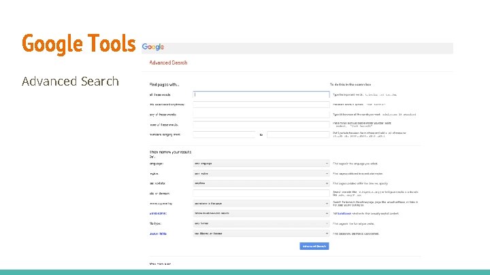Click the Google logo in the page header
The height and width of the screenshot is (275, 490).
point(153,47)
